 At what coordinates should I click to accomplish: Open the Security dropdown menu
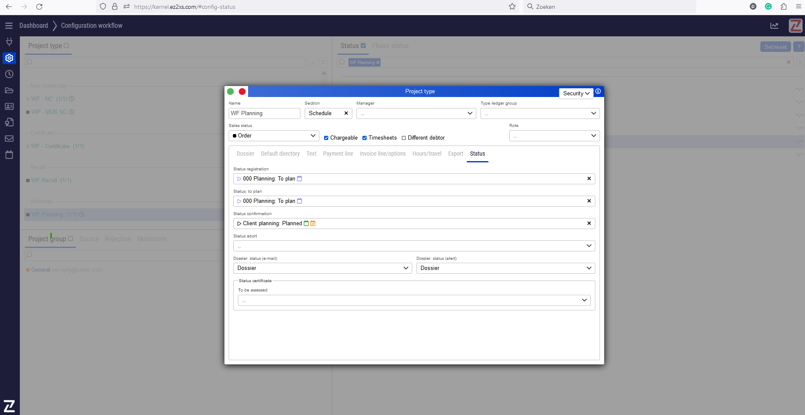576,94
